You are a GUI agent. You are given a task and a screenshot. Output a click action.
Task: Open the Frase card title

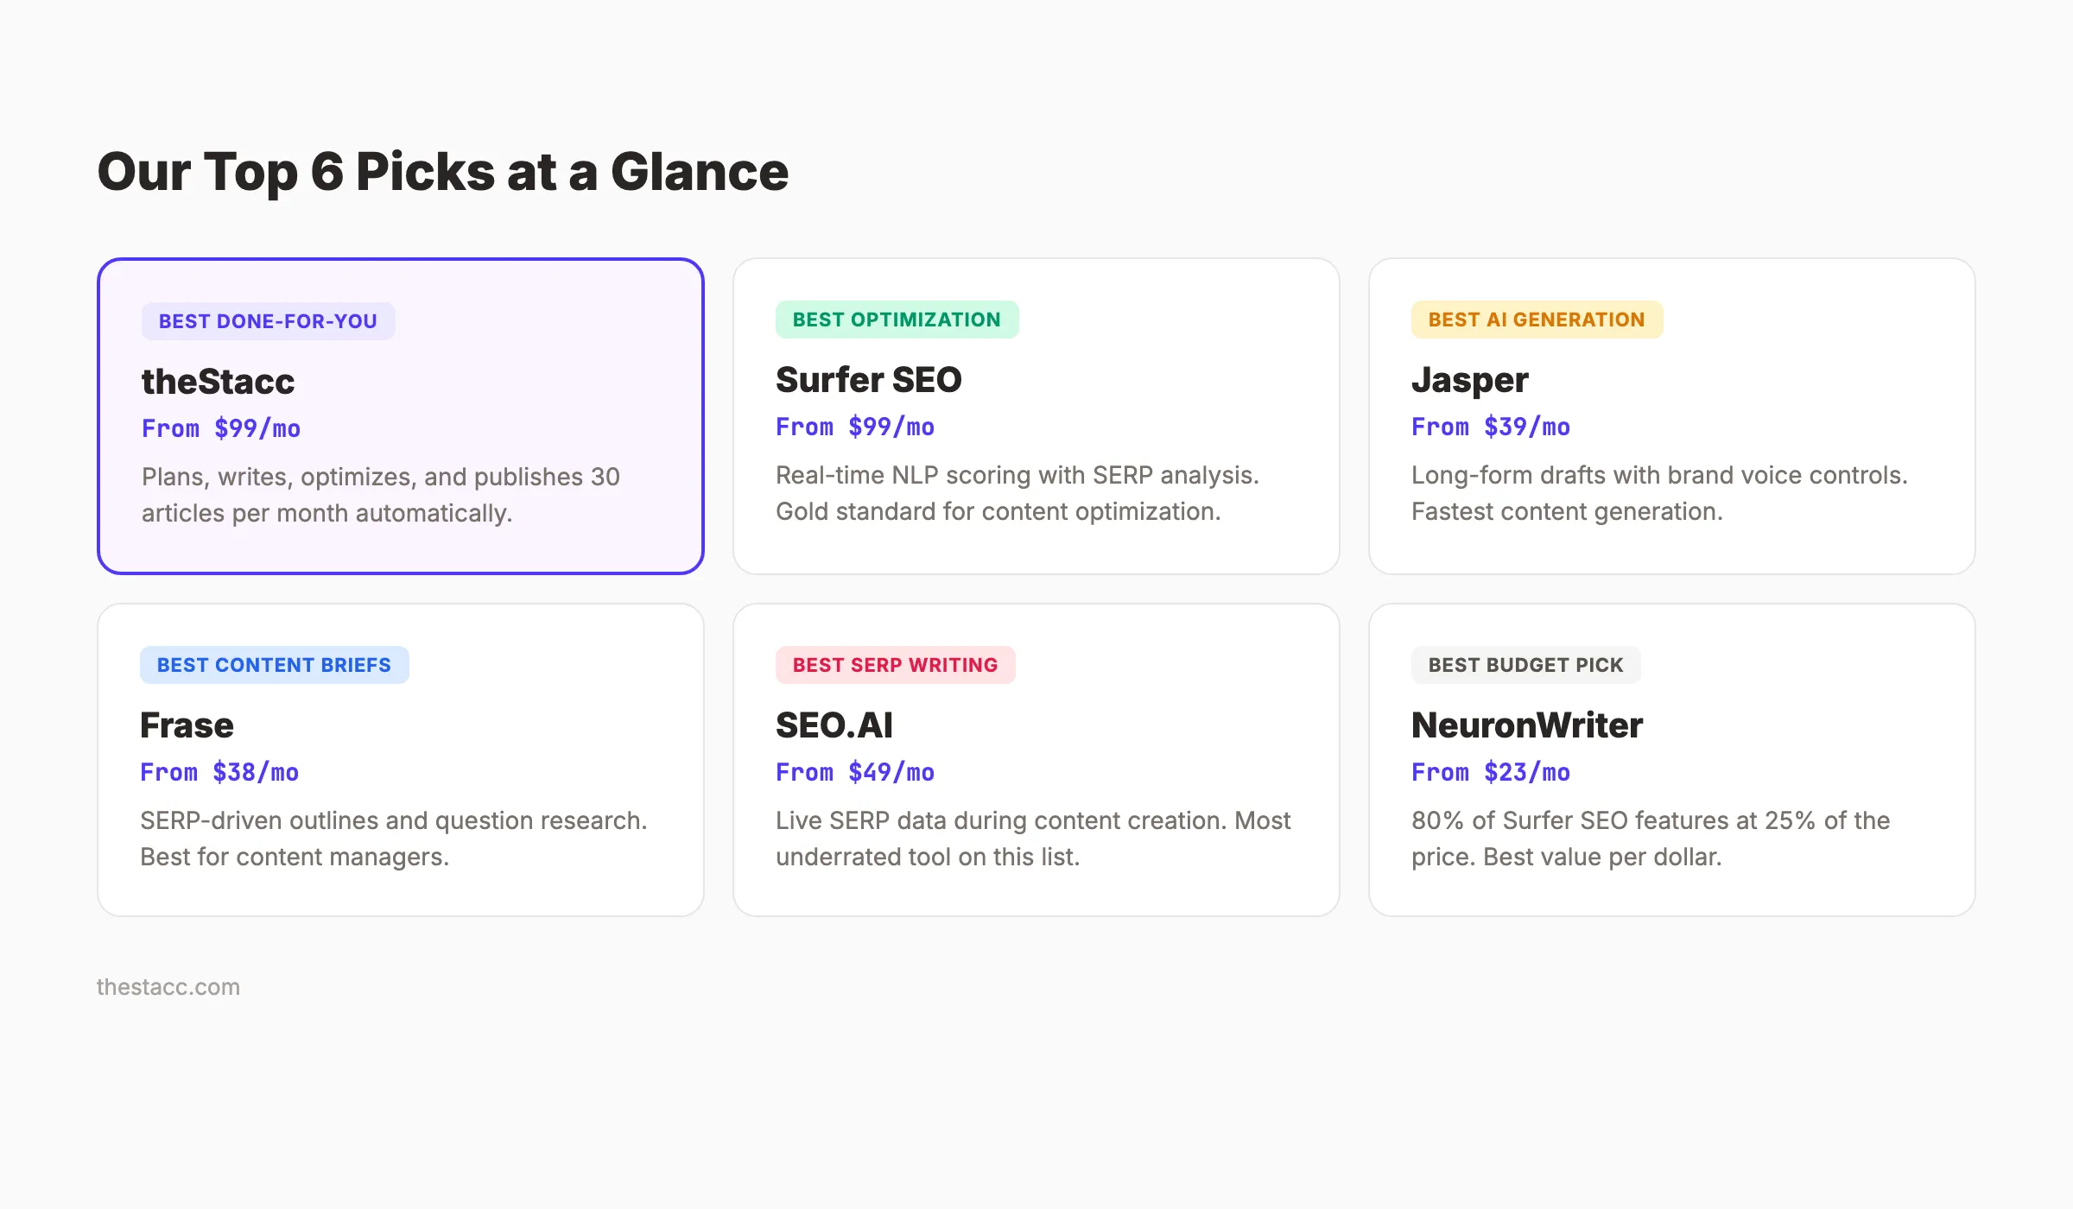[x=187, y=725]
